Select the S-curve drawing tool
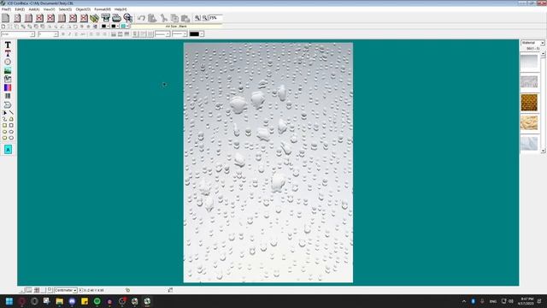Image resolution: width=547 pixels, height=308 pixels. 4,119
